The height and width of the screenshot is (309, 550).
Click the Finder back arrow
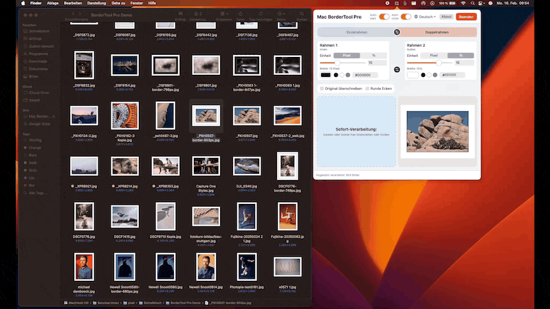click(x=74, y=14)
